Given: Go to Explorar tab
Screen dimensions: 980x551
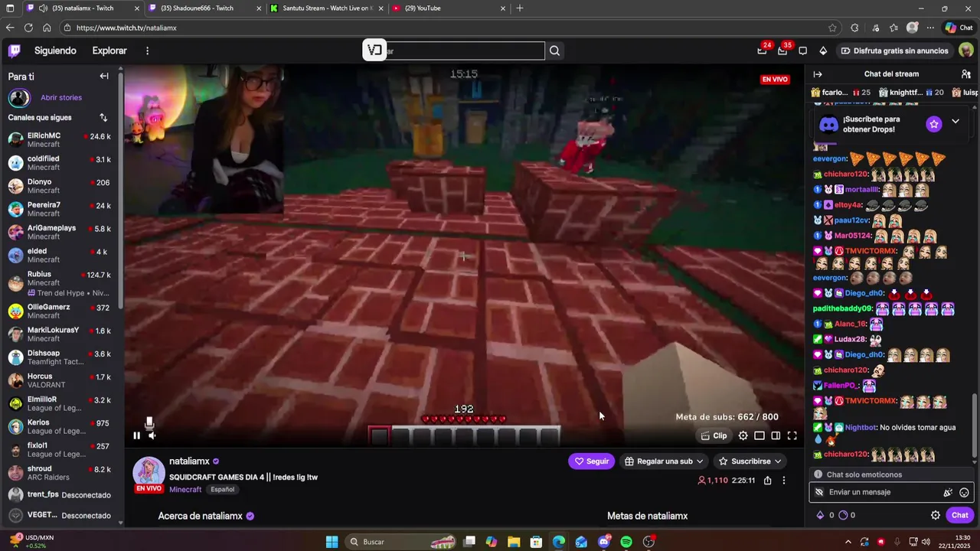Looking at the screenshot, I should click(109, 51).
